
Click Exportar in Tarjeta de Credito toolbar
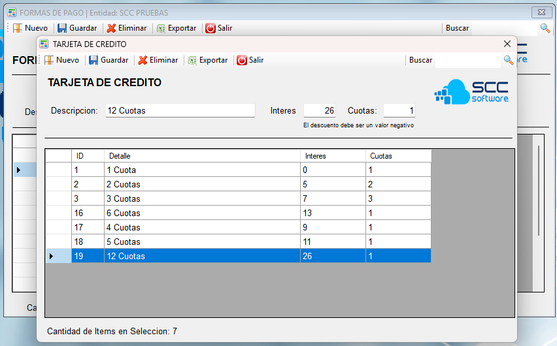point(208,60)
